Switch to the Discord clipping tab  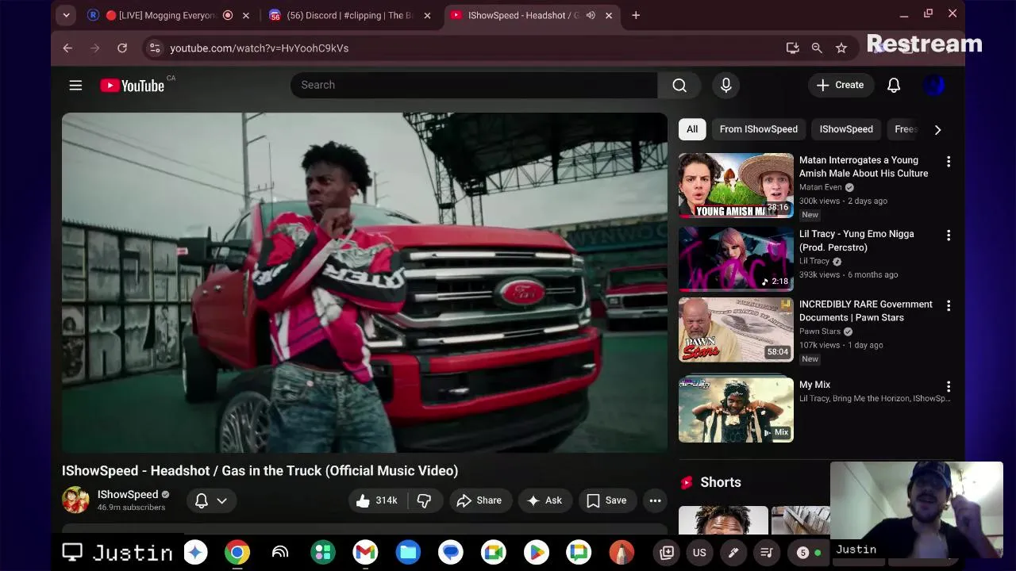click(349, 15)
